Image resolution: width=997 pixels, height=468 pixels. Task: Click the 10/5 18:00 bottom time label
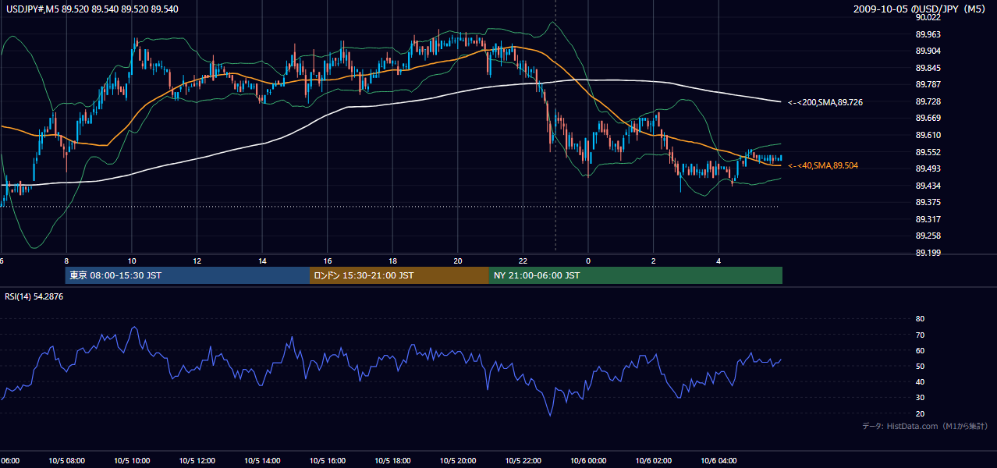[x=392, y=460]
